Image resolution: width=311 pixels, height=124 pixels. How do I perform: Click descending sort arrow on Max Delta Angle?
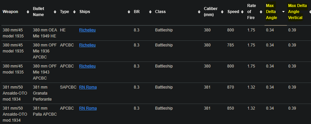pos(283,12)
